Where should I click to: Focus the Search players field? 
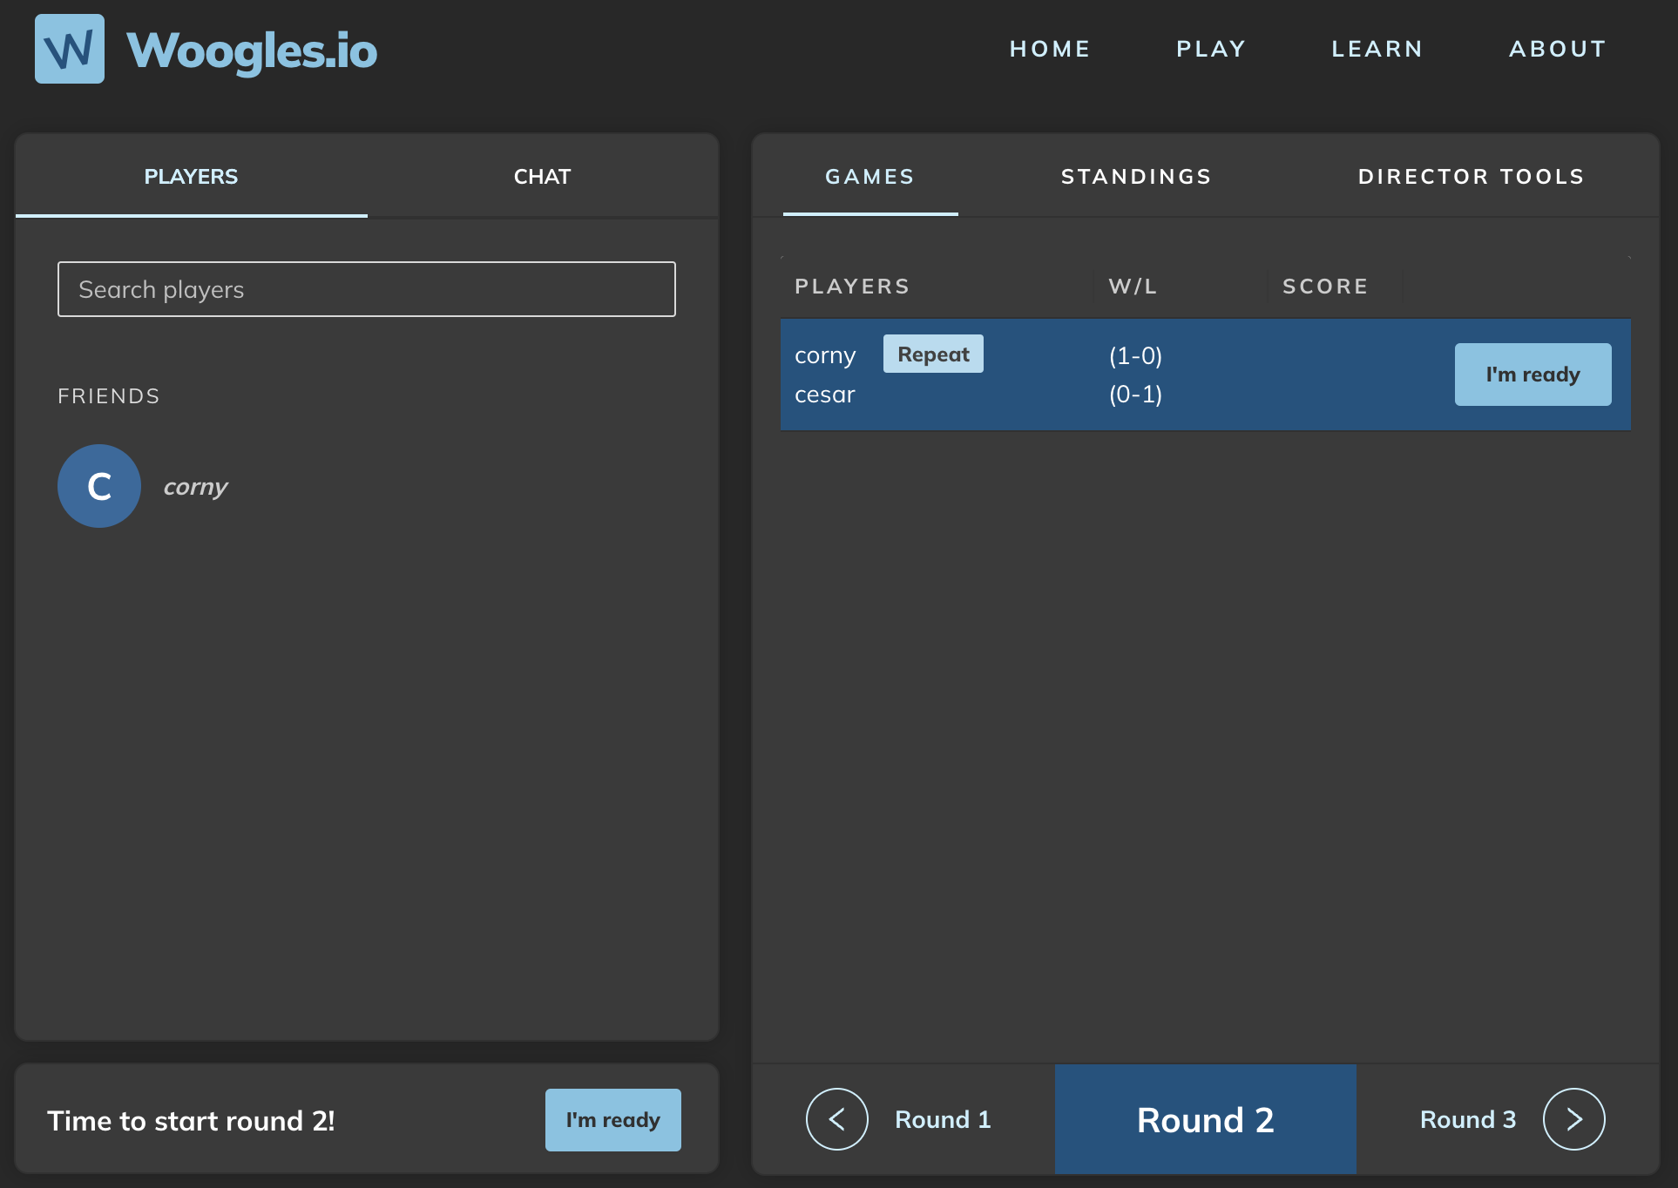[x=366, y=289]
